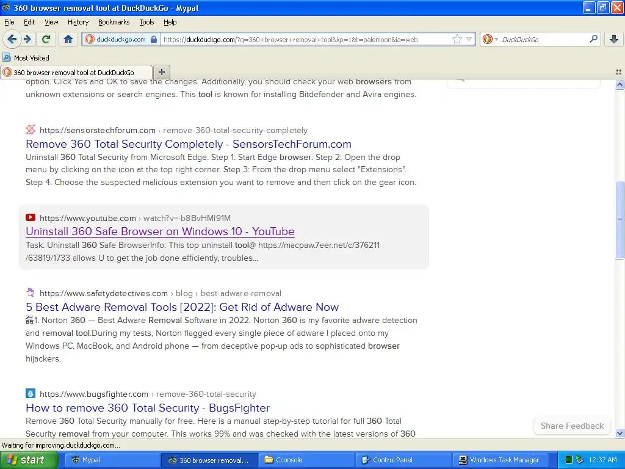Open the Tools menu

pyautogui.click(x=146, y=22)
